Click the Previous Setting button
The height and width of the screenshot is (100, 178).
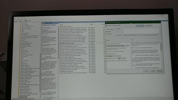[x=140, y=26]
